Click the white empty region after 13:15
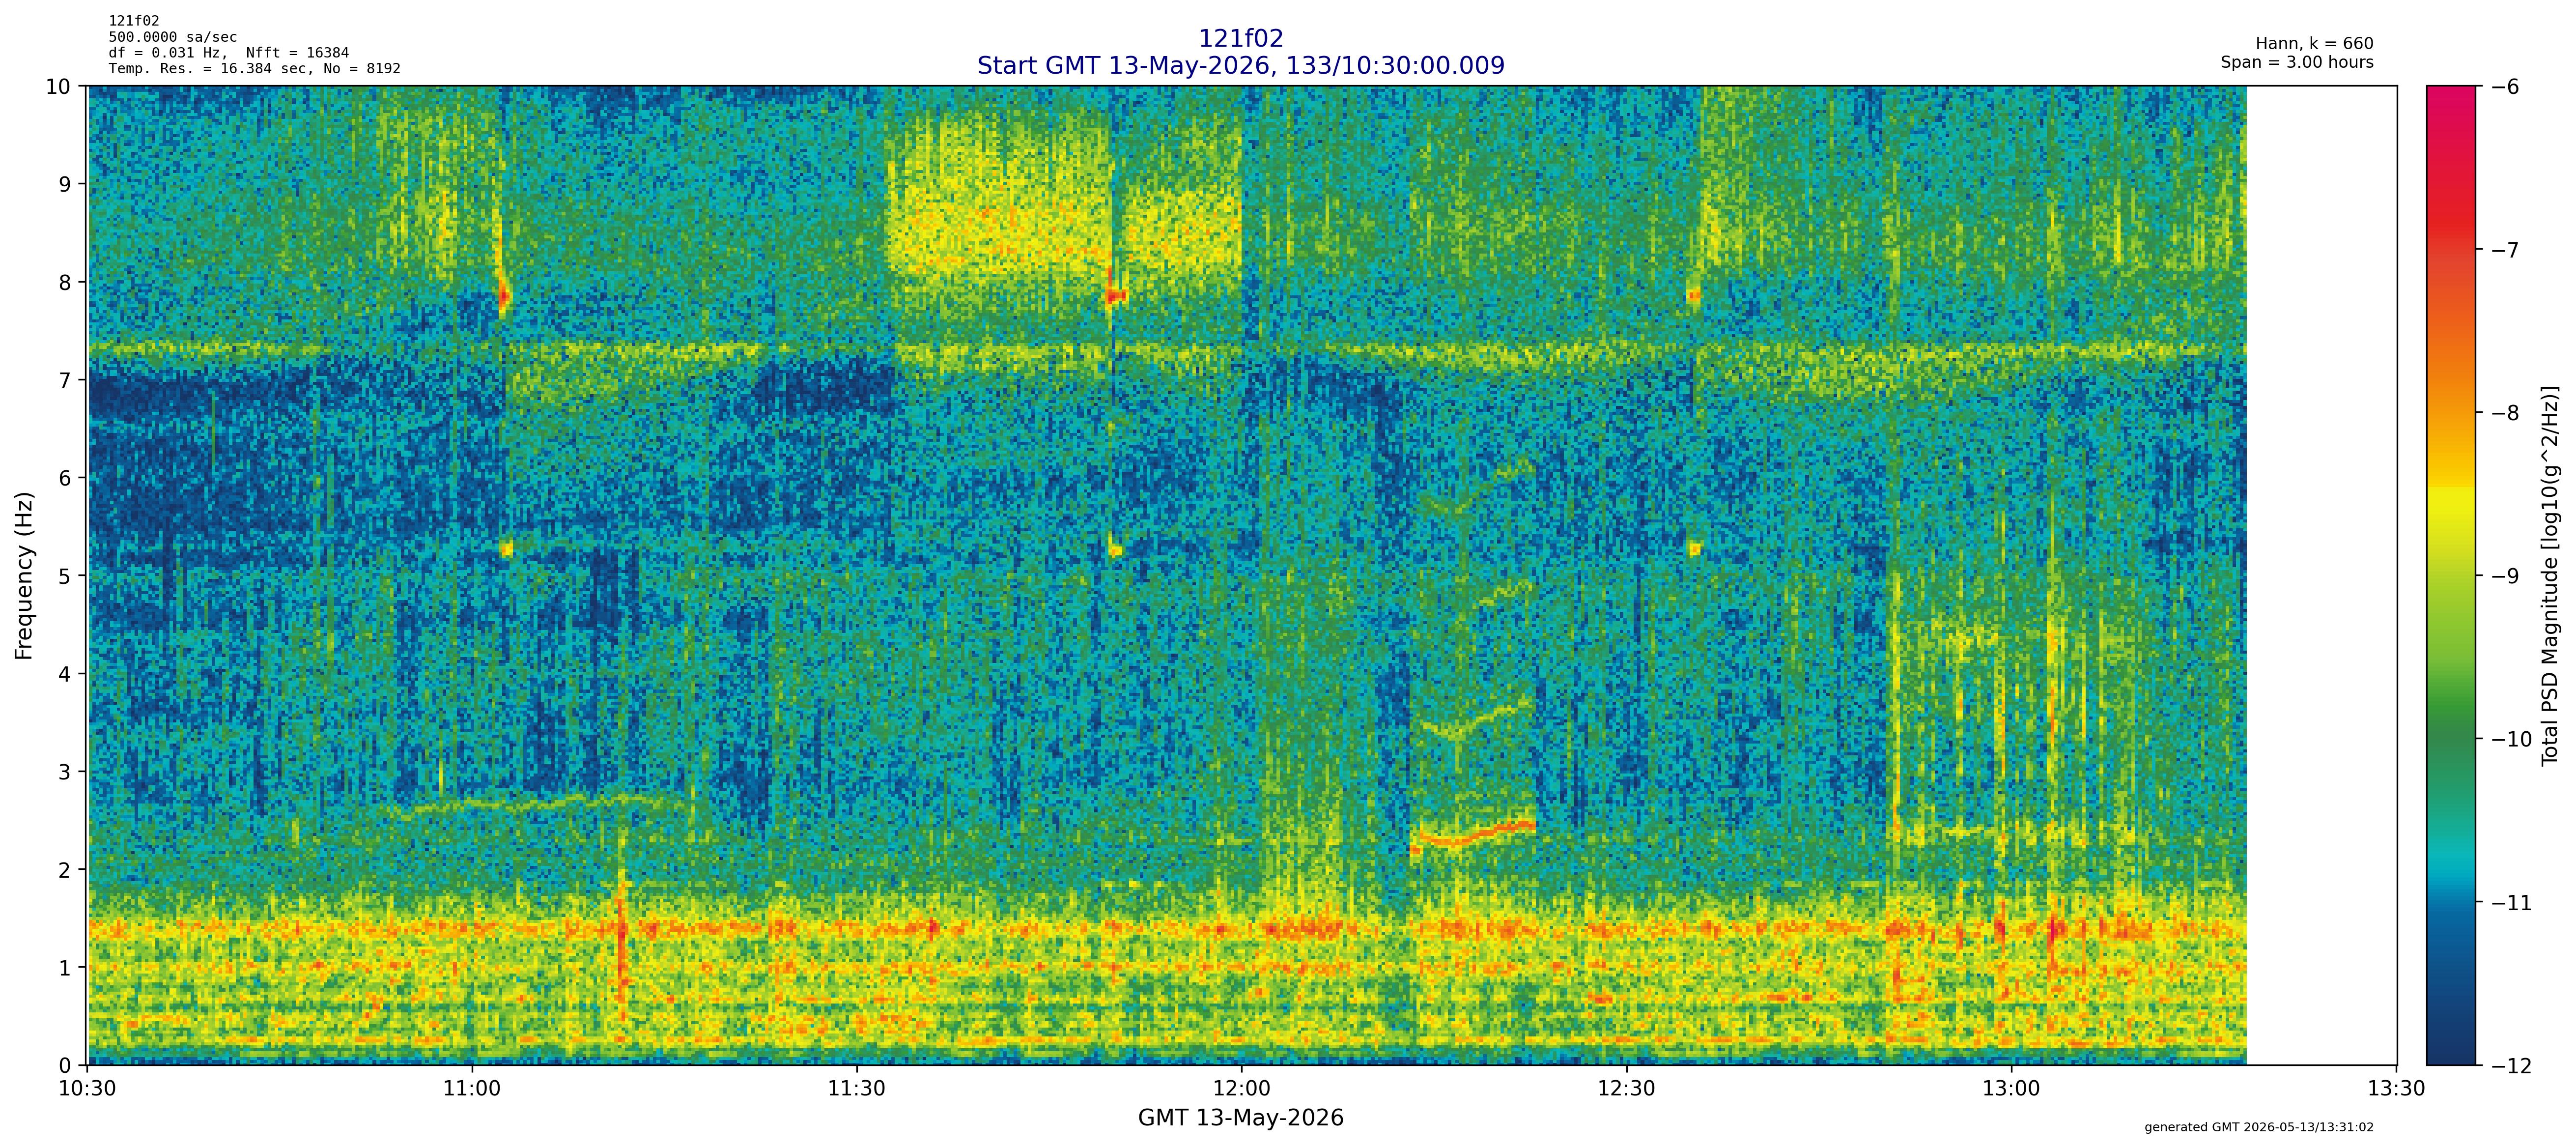The height and width of the screenshot is (1148, 2576). pyautogui.click(x=2321, y=575)
